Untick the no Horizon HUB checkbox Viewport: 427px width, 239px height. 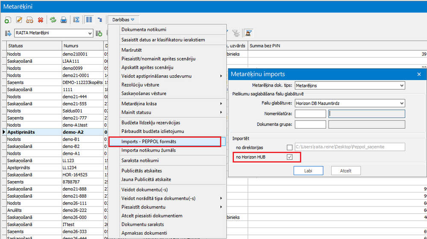pyautogui.click(x=289, y=157)
